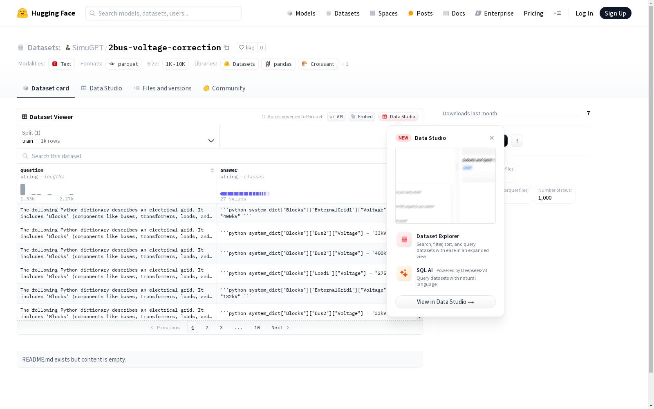The image size is (654, 409).
Task: Click the Data Studio preview thumbnail
Action: tap(446, 186)
